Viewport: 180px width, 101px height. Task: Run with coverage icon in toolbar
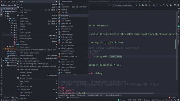pos(143,5)
